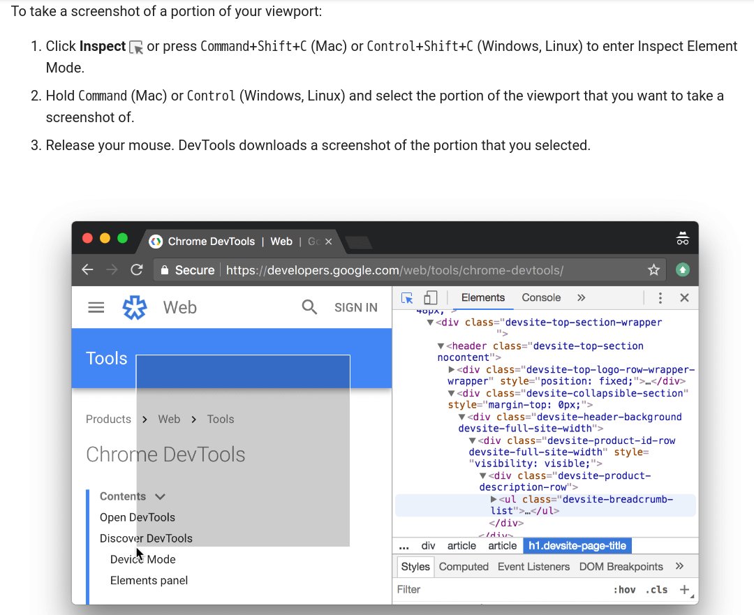This screenshot has height=615, width=754.
Task: Collapse the devsite-header-background div node
Action: click(x=461, y=417)
